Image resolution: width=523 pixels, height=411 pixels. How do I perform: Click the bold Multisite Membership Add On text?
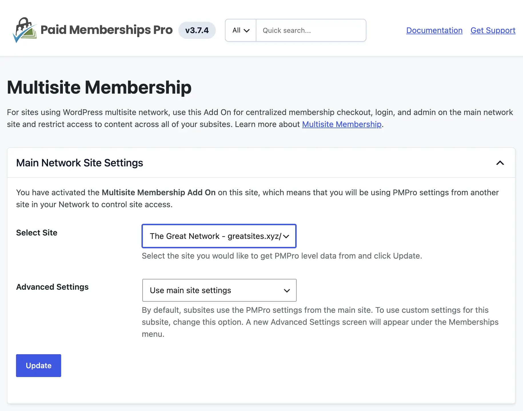159,192
